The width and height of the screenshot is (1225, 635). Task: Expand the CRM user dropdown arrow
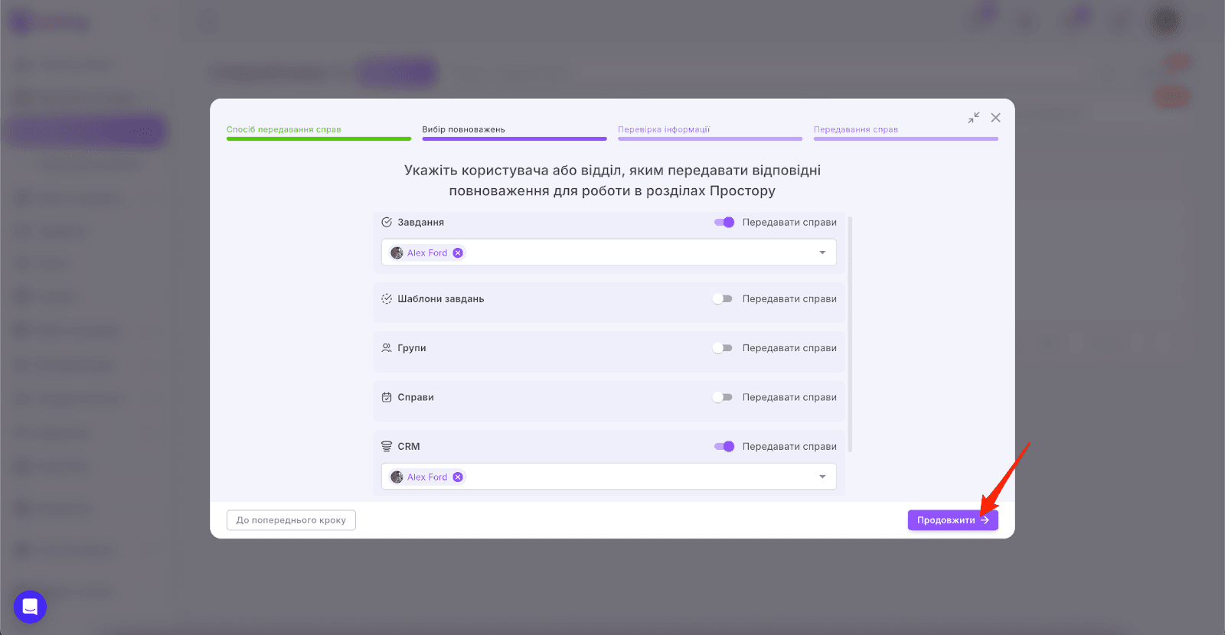[822, 477]
